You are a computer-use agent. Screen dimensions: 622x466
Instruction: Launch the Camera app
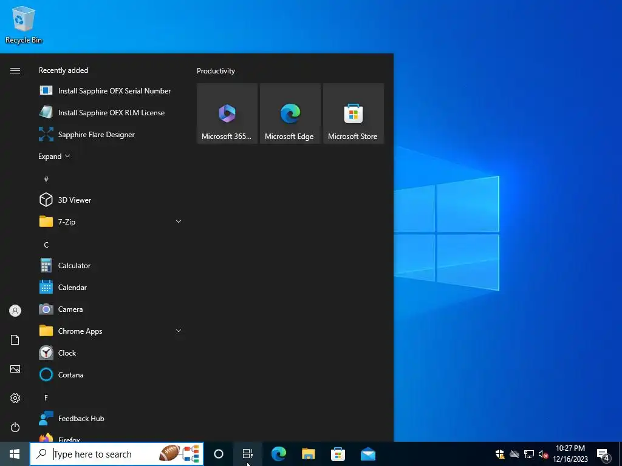[110, 309]
